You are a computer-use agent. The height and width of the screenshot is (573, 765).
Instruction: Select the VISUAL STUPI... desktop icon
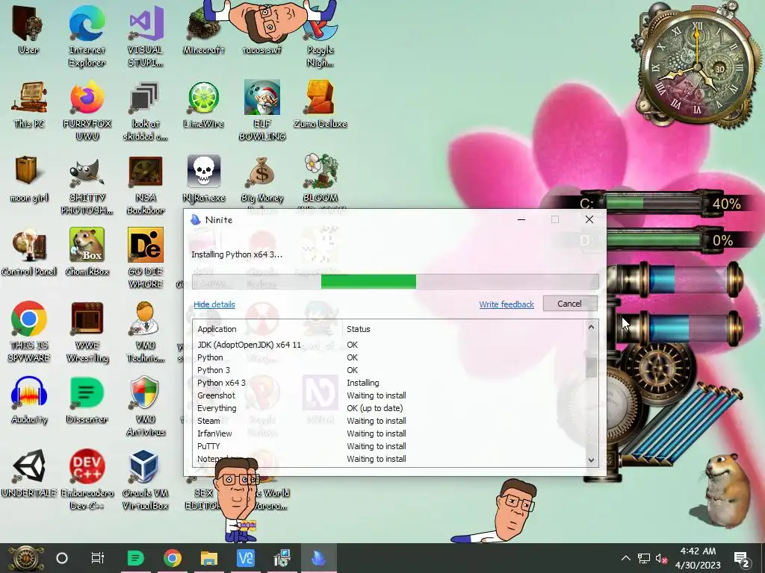click(x=146, y=35)
